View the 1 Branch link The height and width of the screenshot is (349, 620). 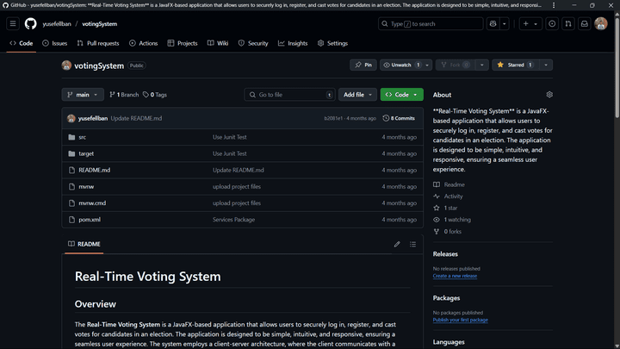click(x=124, y=95)
